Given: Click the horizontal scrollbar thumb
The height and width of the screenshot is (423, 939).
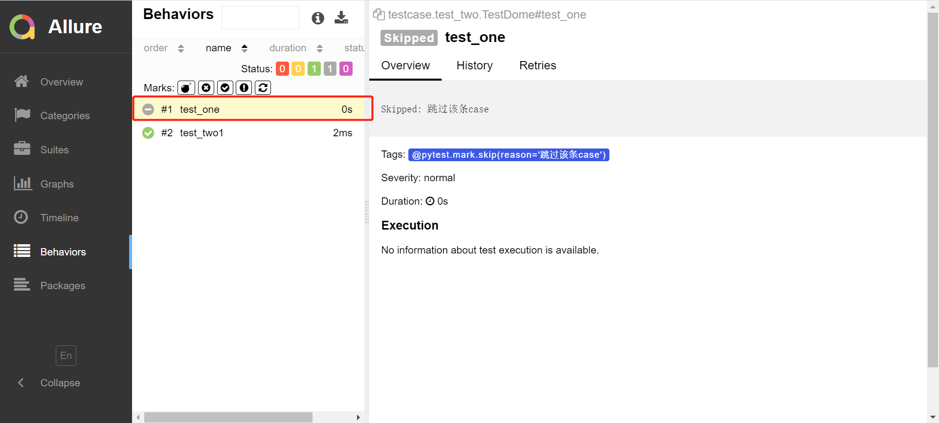Looking at the screenshot, I should [x=228, y=418].
